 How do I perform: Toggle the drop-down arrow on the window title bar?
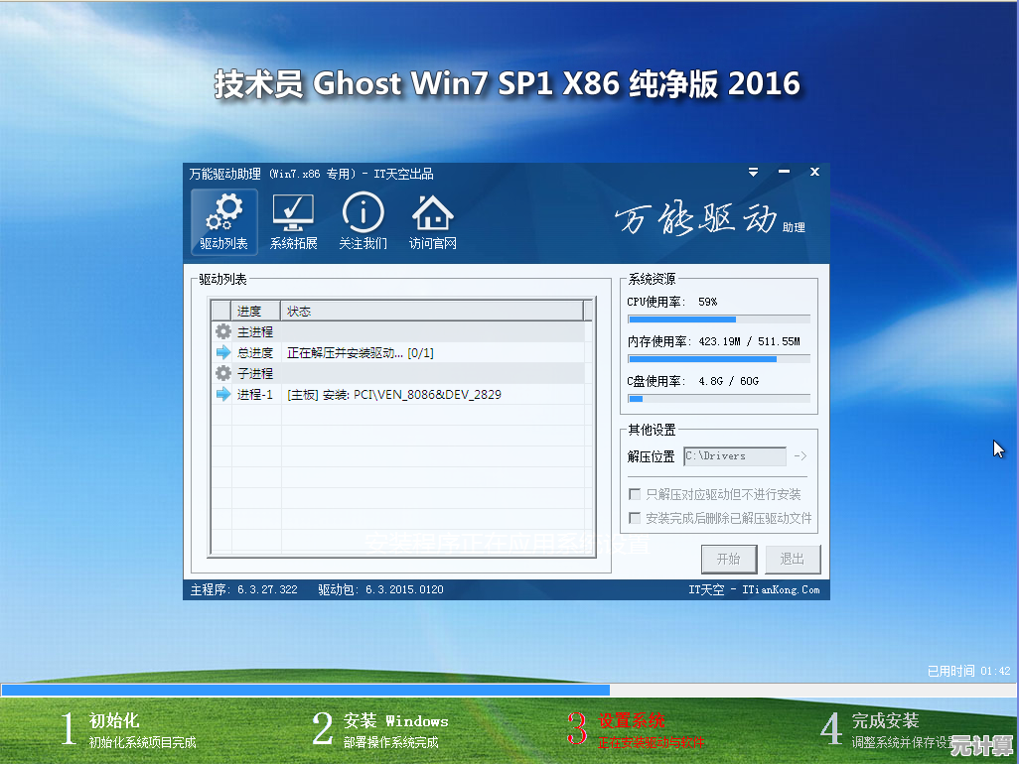click(753, 172)
